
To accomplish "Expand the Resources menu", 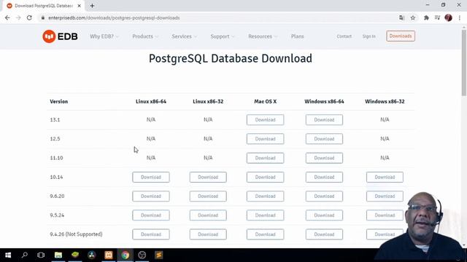I will point(263,36).
